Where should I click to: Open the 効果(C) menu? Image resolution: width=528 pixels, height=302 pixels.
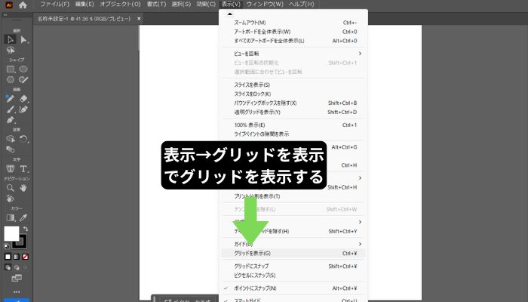point(206,5)
